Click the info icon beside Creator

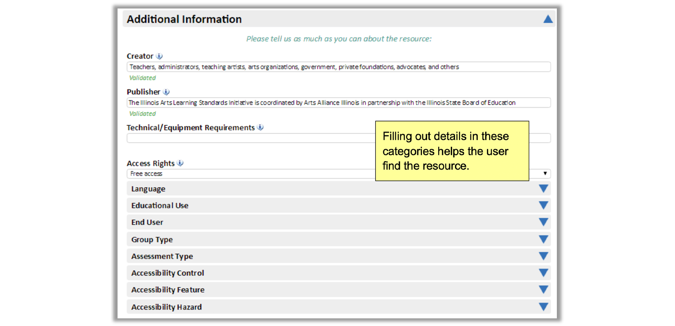(159, 56)
